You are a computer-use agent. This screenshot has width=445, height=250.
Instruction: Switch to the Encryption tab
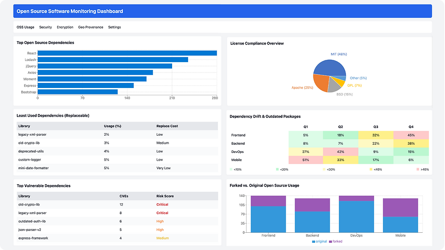pos(65,27)
